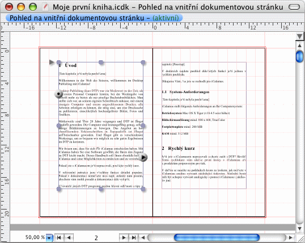Click the "2 Rychlý kurz" heading
This screenshot has width=305, height=243.
pos(179,148)
